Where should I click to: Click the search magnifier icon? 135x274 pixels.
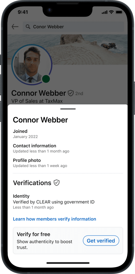tap(28, 27)
